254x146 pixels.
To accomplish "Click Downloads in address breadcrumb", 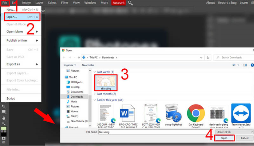I will coord(108,58).
